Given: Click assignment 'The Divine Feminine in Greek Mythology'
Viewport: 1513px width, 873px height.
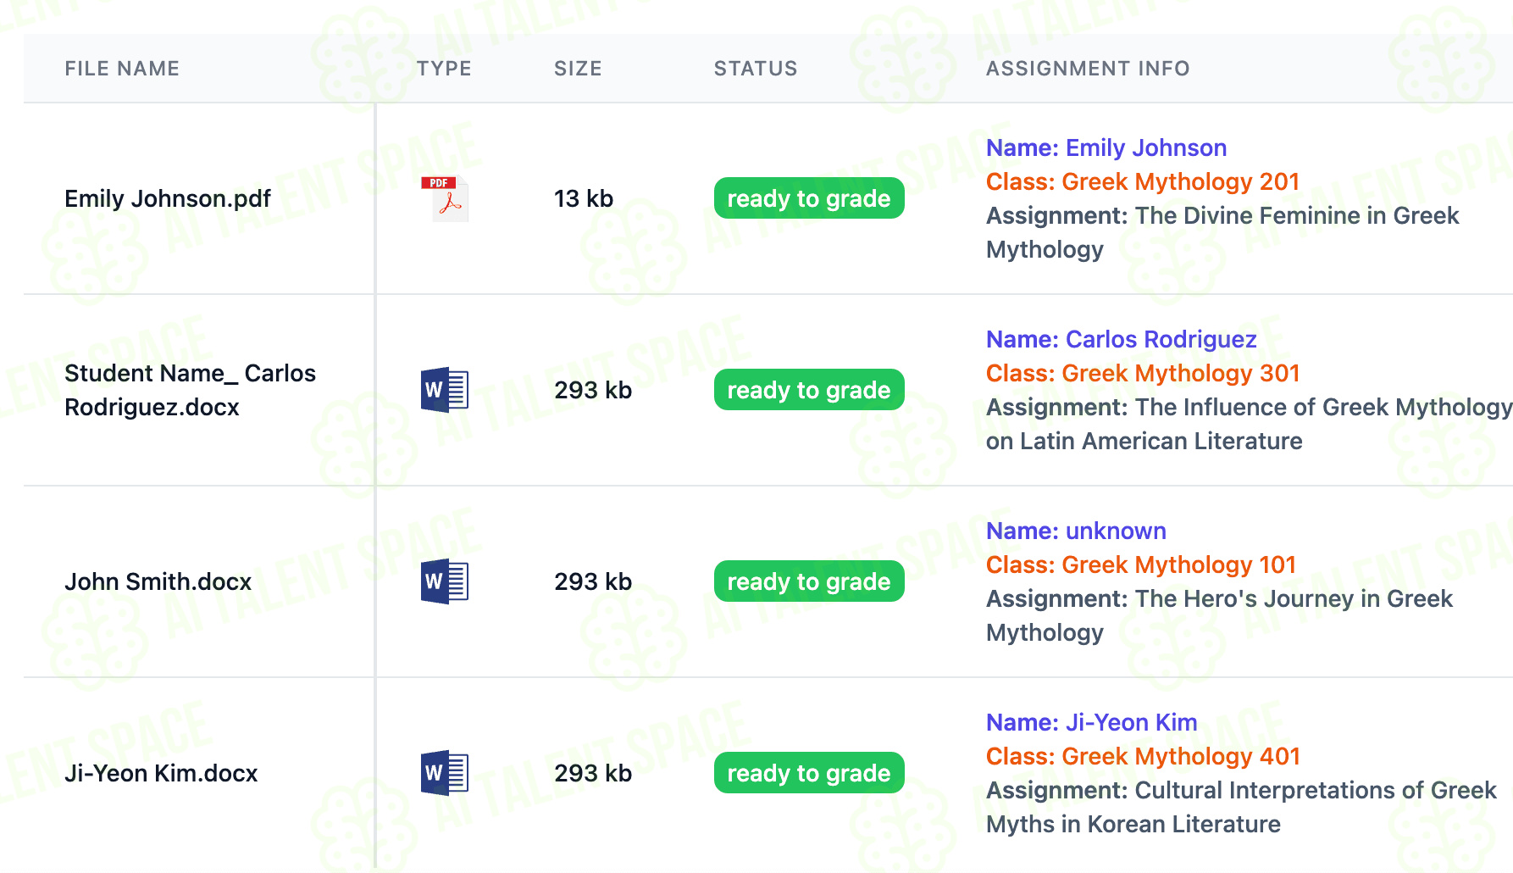Looking at the screenshot, I should [x=1222, y=232].
